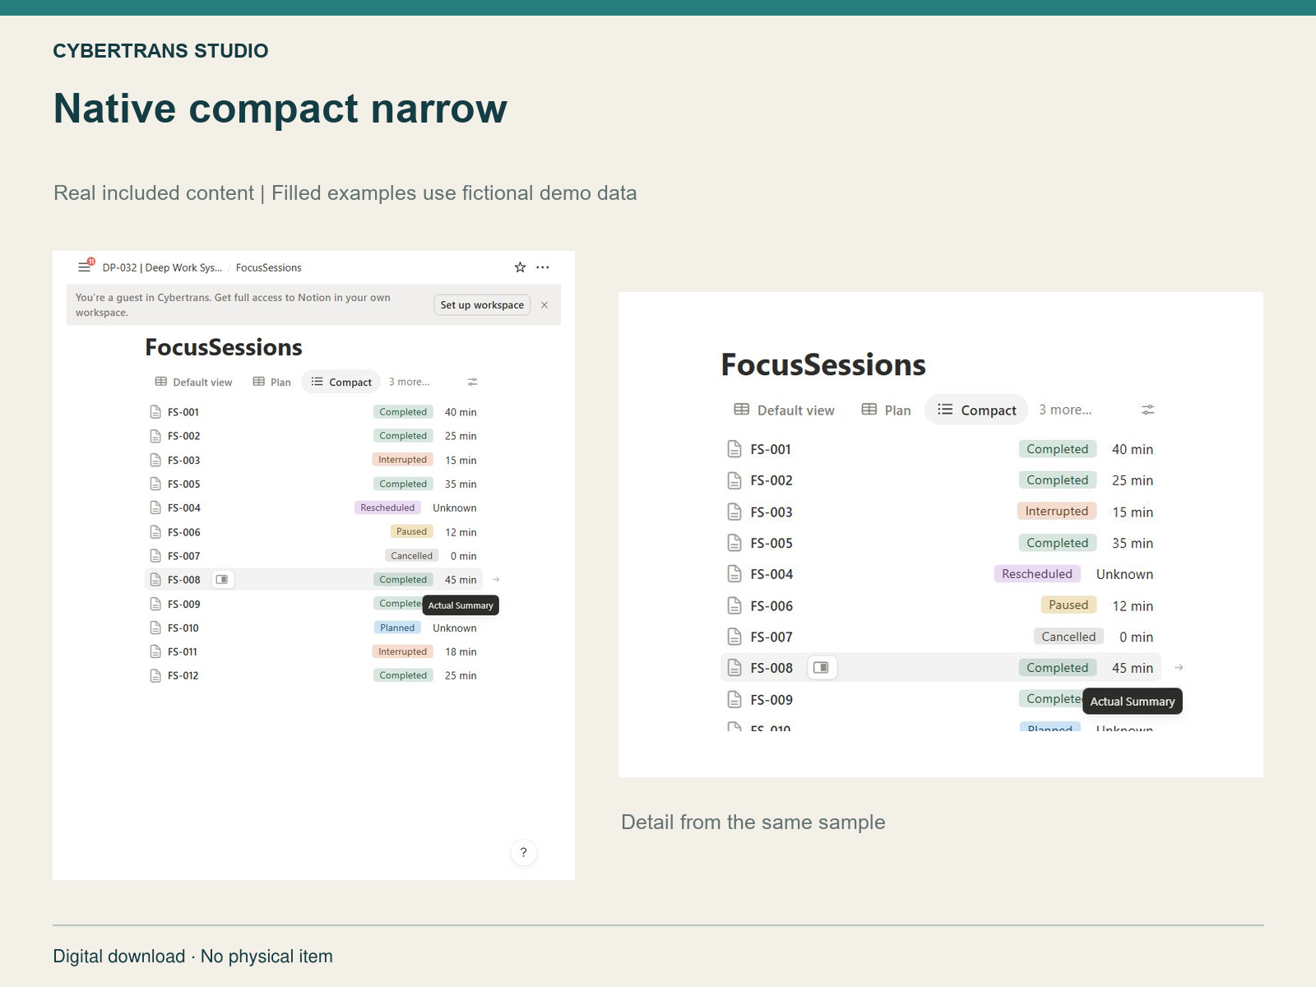Screen dimensions: 1316x987
Task: Open the sidebar hamburger menu with notification badge
Action: [x=86, y=266]
